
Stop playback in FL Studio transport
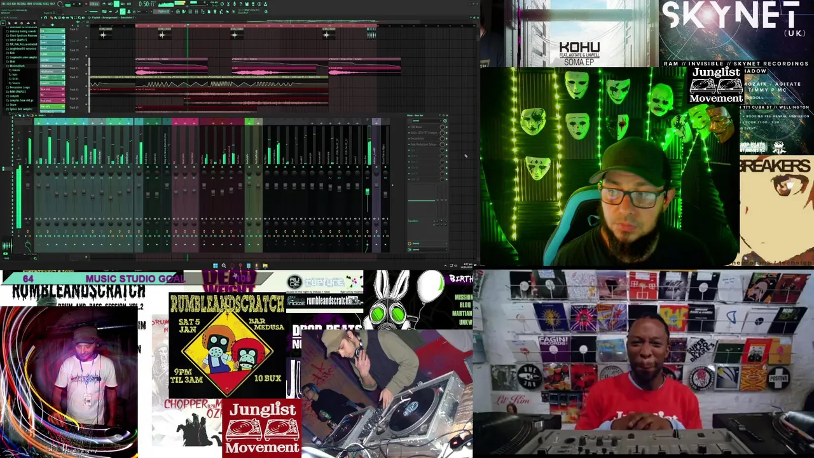point(79,4)
